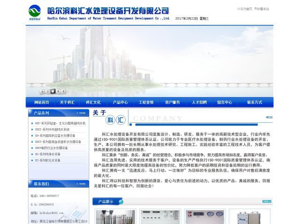Go to 客户服务 in the navigation bar
The image size is (299, 224).
(172, 102)
